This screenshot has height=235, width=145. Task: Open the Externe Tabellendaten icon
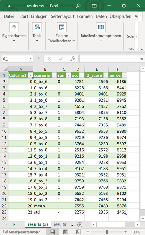click(62, 27)
